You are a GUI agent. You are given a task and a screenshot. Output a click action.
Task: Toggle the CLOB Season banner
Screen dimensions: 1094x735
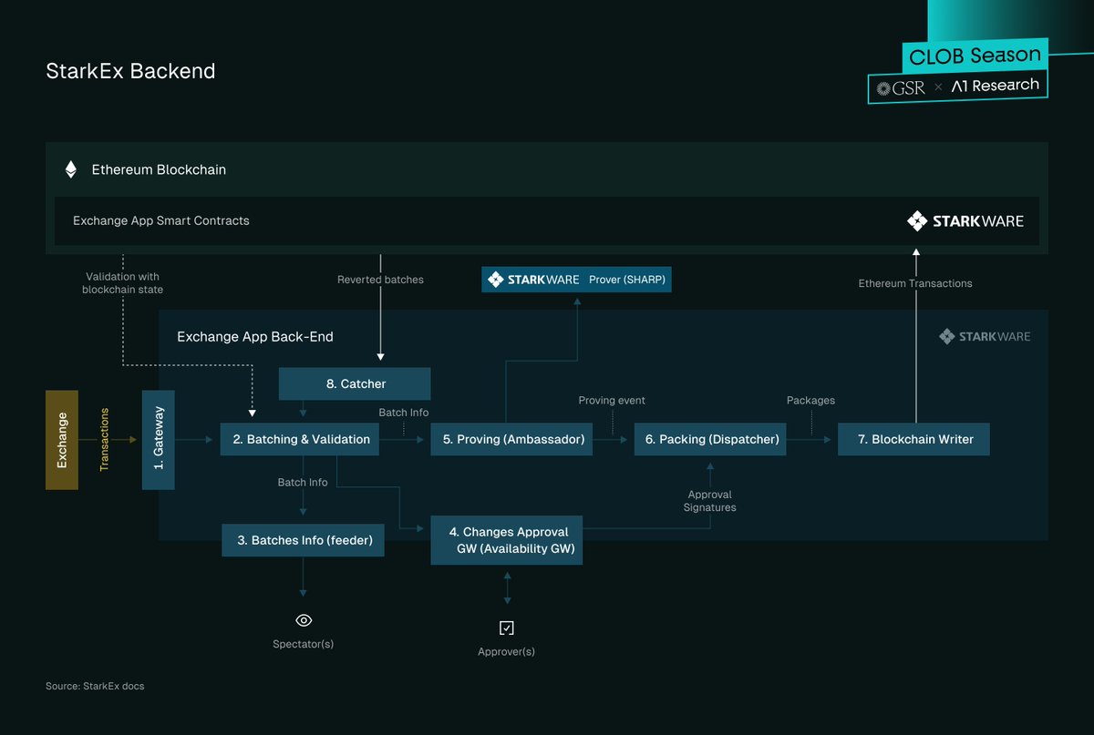[x=974, y=56]
